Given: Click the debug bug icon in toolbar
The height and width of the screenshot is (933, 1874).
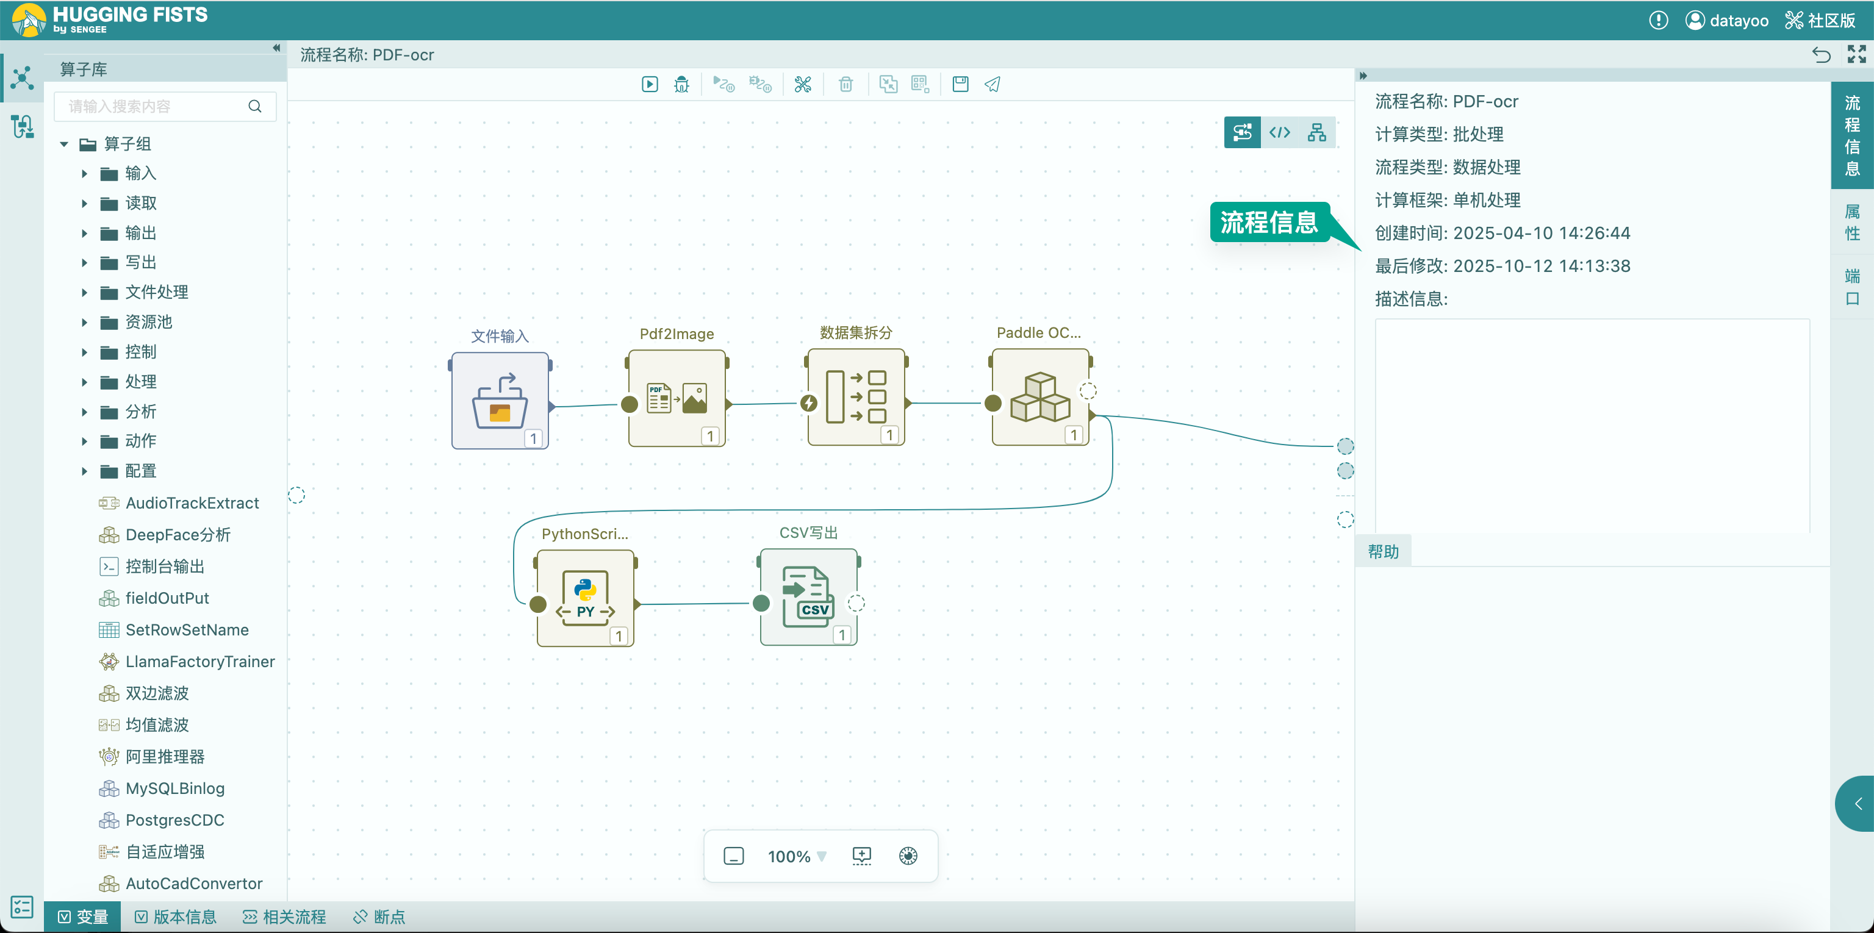Looking at the screenshot, I should [681, 84].
